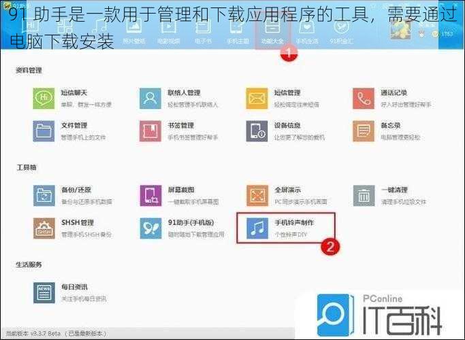465x340 pixels.
Task: Switch to the 照片壁纸 tab
Action: coord(134,31)
